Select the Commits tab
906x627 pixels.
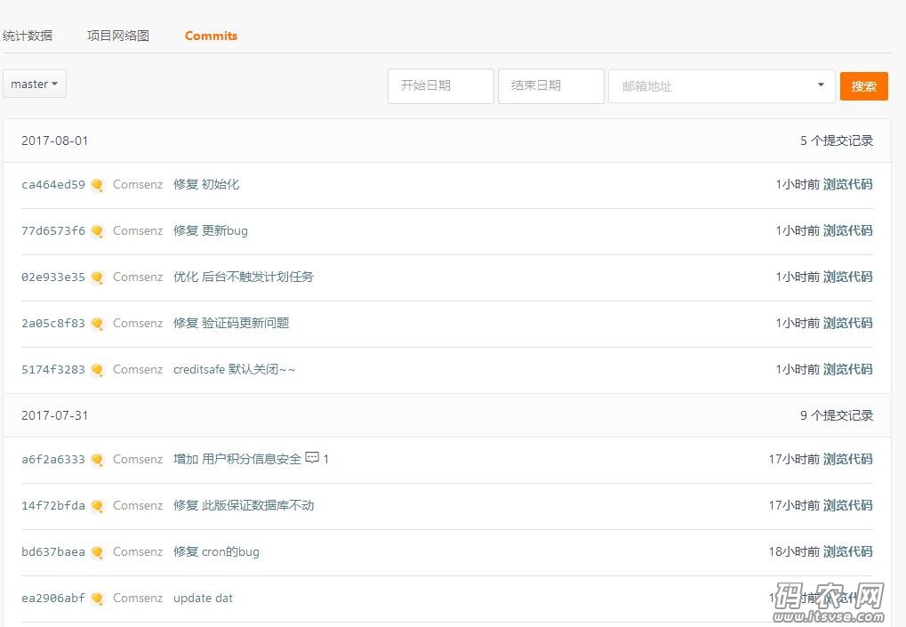pyautogui.click(x=211, y=36)
